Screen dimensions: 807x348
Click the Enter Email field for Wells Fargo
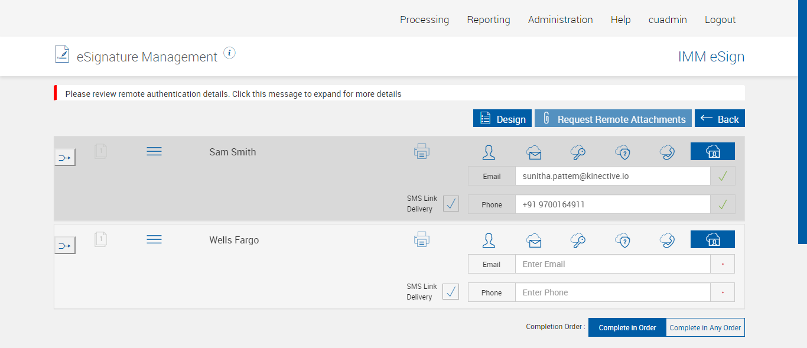[612, 264]
